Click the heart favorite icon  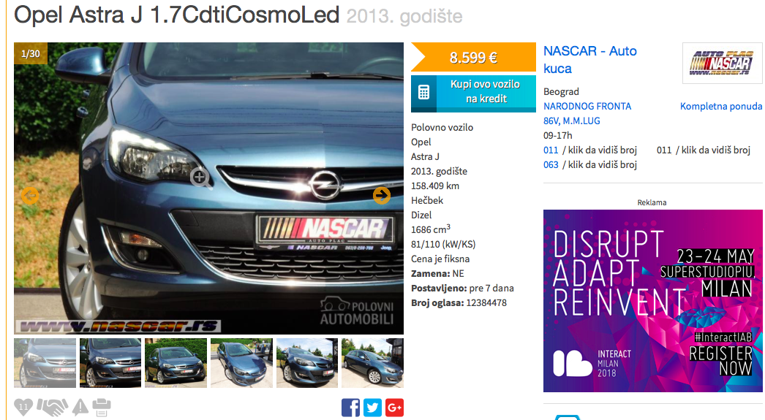click(23, 408)
